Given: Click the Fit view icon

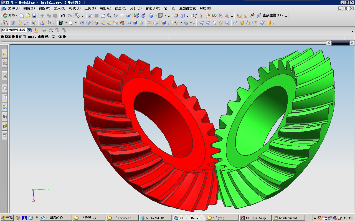Looking at the screenshot, I should tap(90, 16).
